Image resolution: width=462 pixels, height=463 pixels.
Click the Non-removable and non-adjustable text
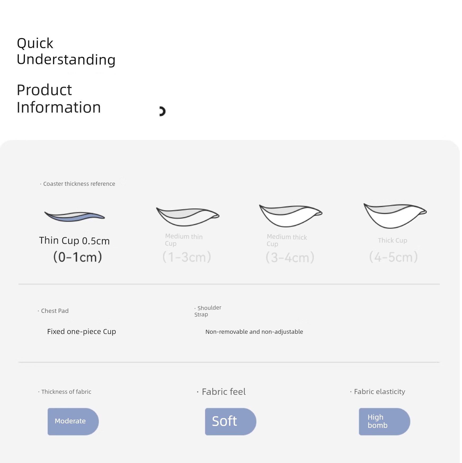254,332
